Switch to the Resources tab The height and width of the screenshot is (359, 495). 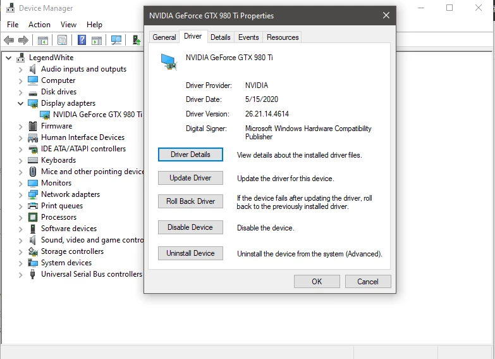tap(283, 37)
